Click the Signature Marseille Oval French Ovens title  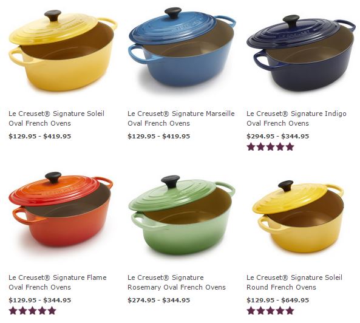click(x=181, y=118)
